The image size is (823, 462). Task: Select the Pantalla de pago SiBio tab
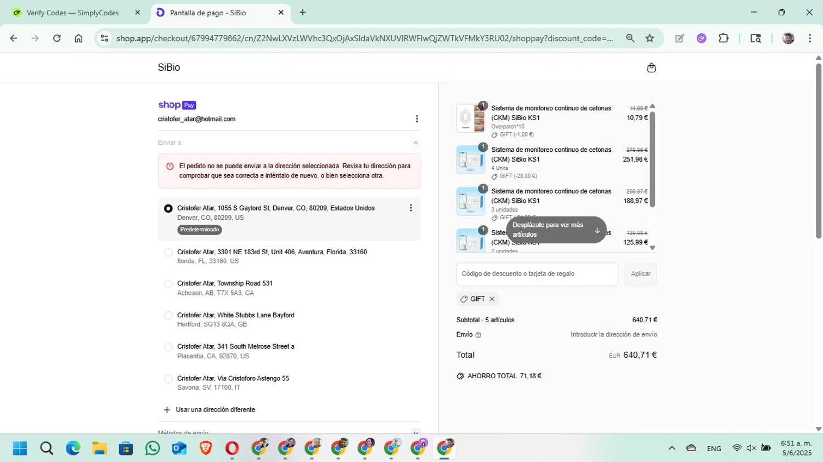[x=219, y=13]
